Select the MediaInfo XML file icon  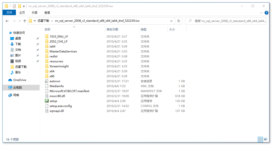47,86
